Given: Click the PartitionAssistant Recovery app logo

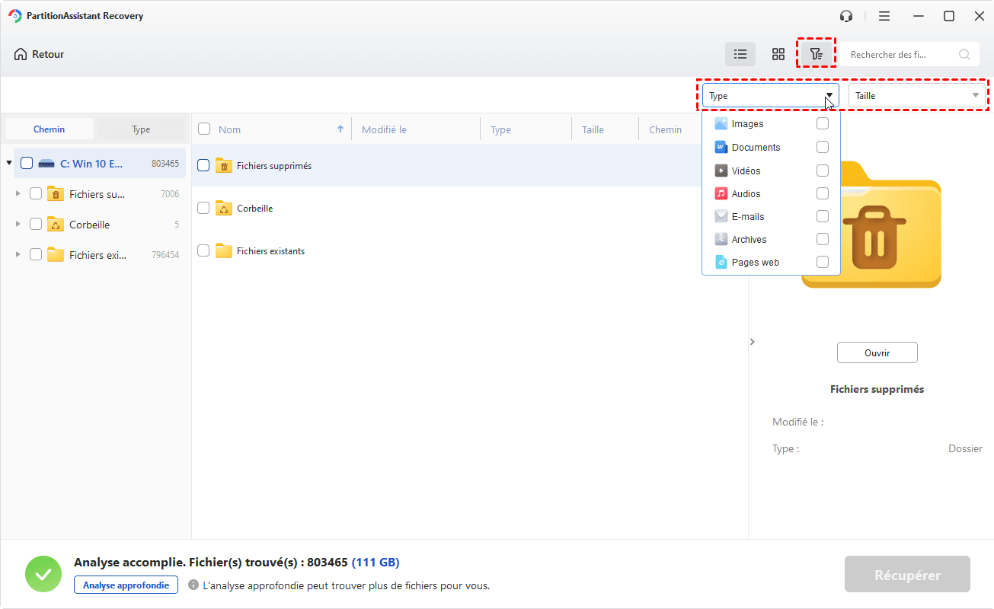Looking at the screenshot, I should pyautogui.click(x=14, y=16).
